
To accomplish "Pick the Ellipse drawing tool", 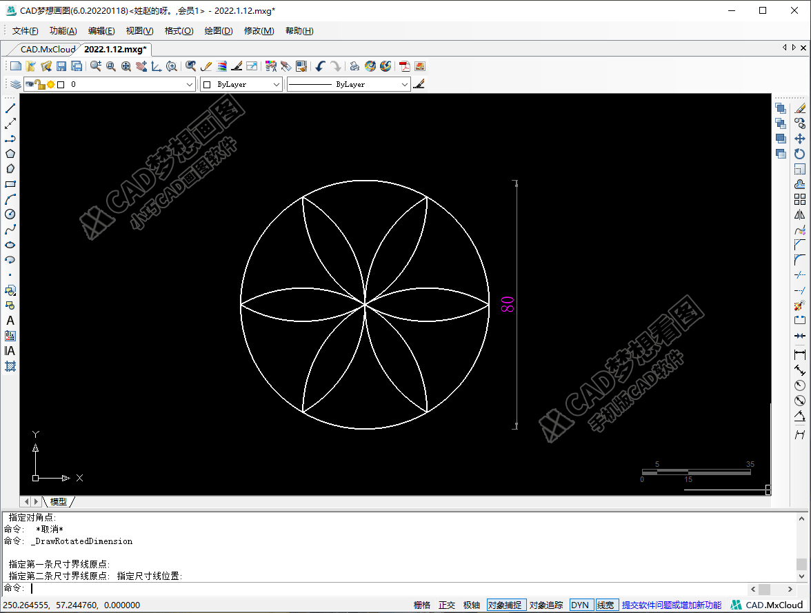I will 10,245.
